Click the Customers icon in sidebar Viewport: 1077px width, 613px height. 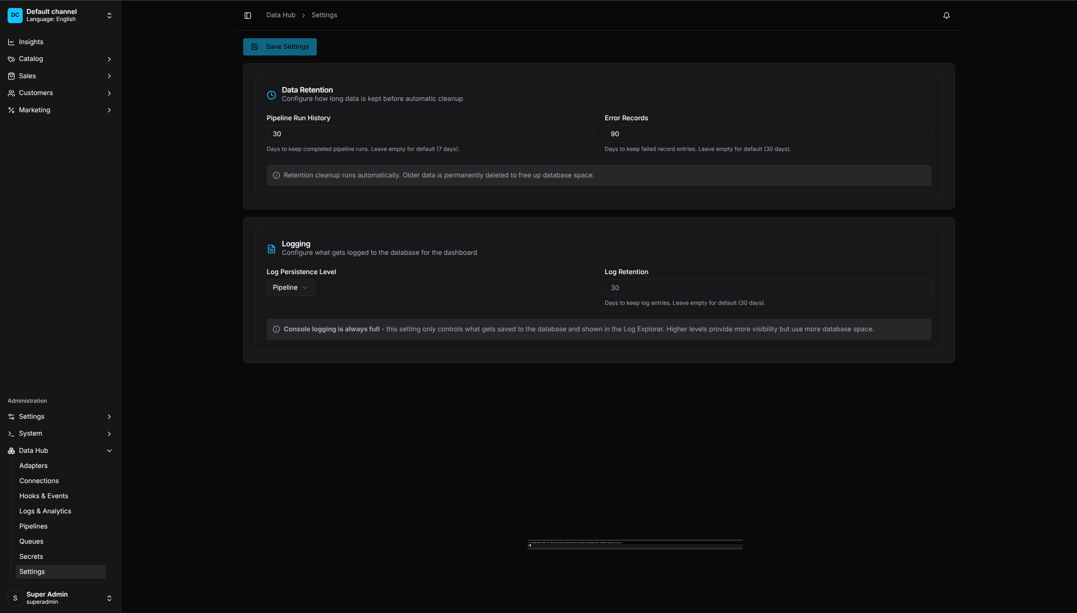tap(11, 92)
